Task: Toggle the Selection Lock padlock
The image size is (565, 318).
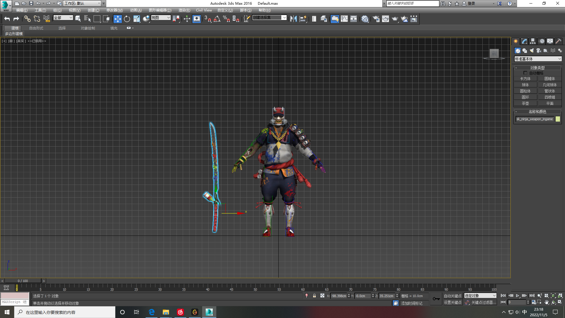Action: [x=314, y=296]
